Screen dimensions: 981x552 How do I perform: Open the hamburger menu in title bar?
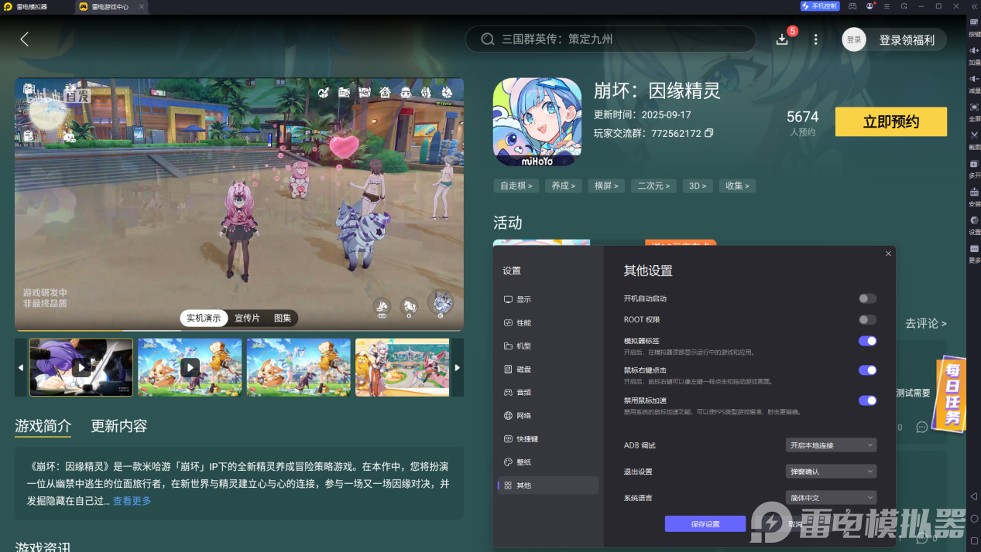887,6
